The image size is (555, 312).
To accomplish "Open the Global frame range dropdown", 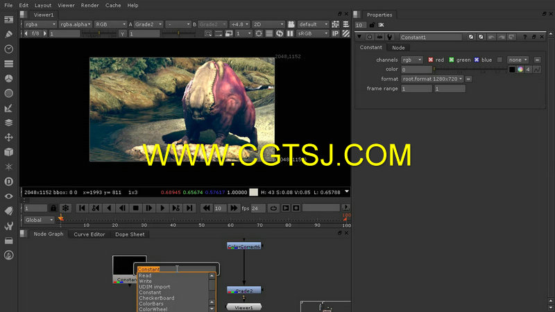I will coord(39,220).
